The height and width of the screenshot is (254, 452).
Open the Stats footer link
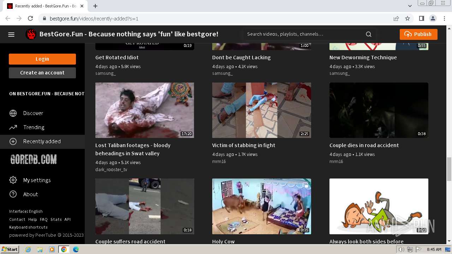[56, 219]
